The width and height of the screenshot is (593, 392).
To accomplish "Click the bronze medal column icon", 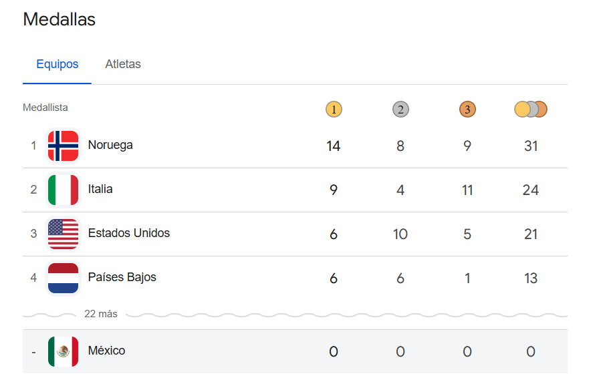I will point(467,109).
